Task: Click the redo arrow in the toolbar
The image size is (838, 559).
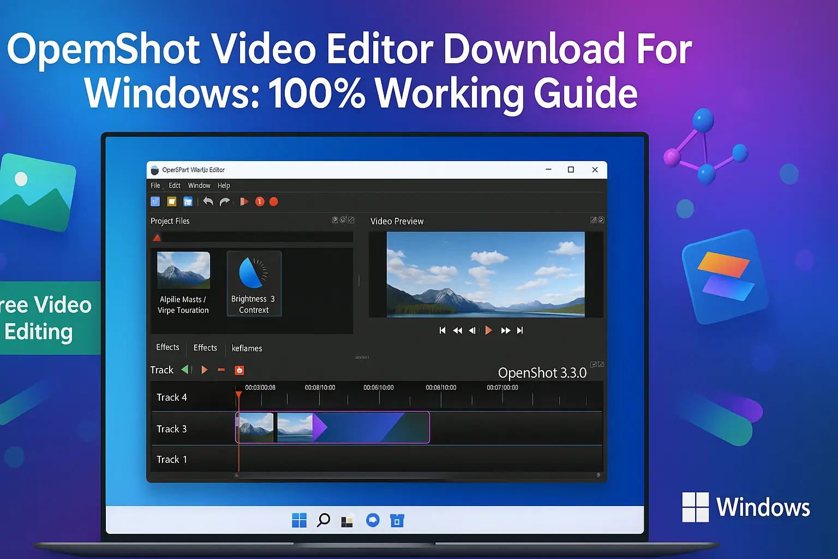Action: 225,202
